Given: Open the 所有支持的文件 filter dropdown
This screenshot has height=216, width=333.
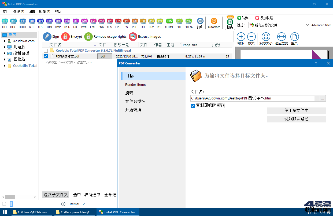Looking at the screenshot, I should 307,25.
